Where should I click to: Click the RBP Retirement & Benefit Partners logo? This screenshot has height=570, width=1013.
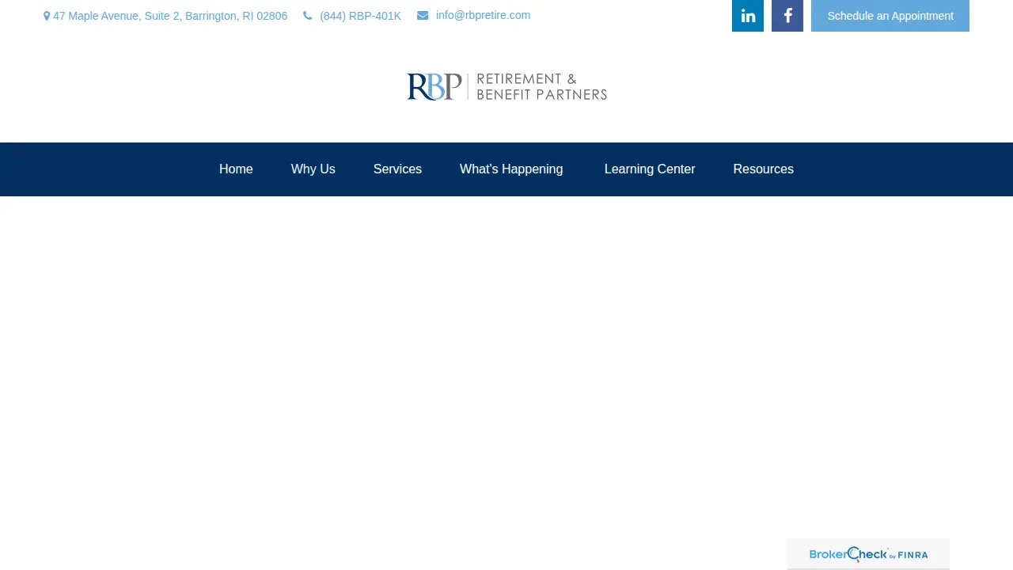507,87
